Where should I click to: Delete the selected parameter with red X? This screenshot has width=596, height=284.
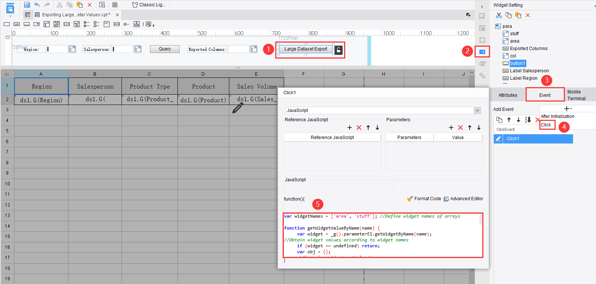click(460, 128)
